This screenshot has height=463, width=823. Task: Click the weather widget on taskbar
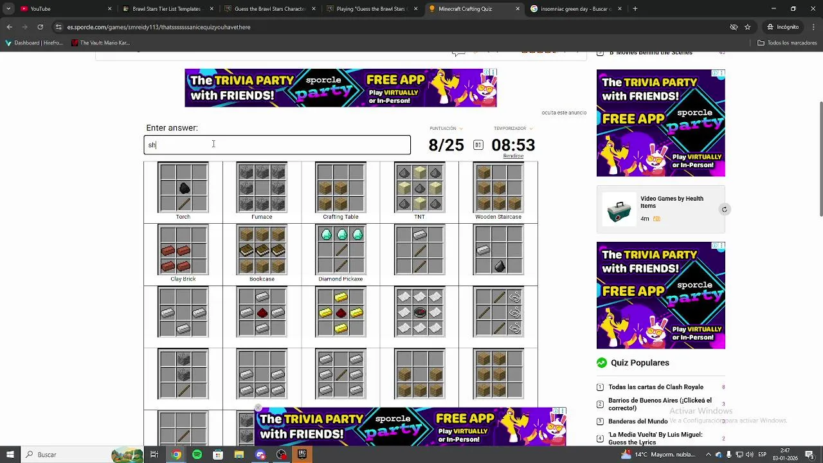point(657,455)
